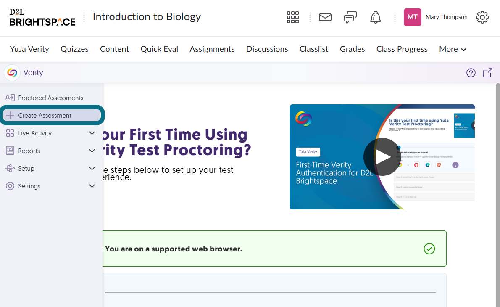The width and height of the screenshot is (500, 307).
Task: Open Content from the navbar
Action: click(x=114, y=49)
